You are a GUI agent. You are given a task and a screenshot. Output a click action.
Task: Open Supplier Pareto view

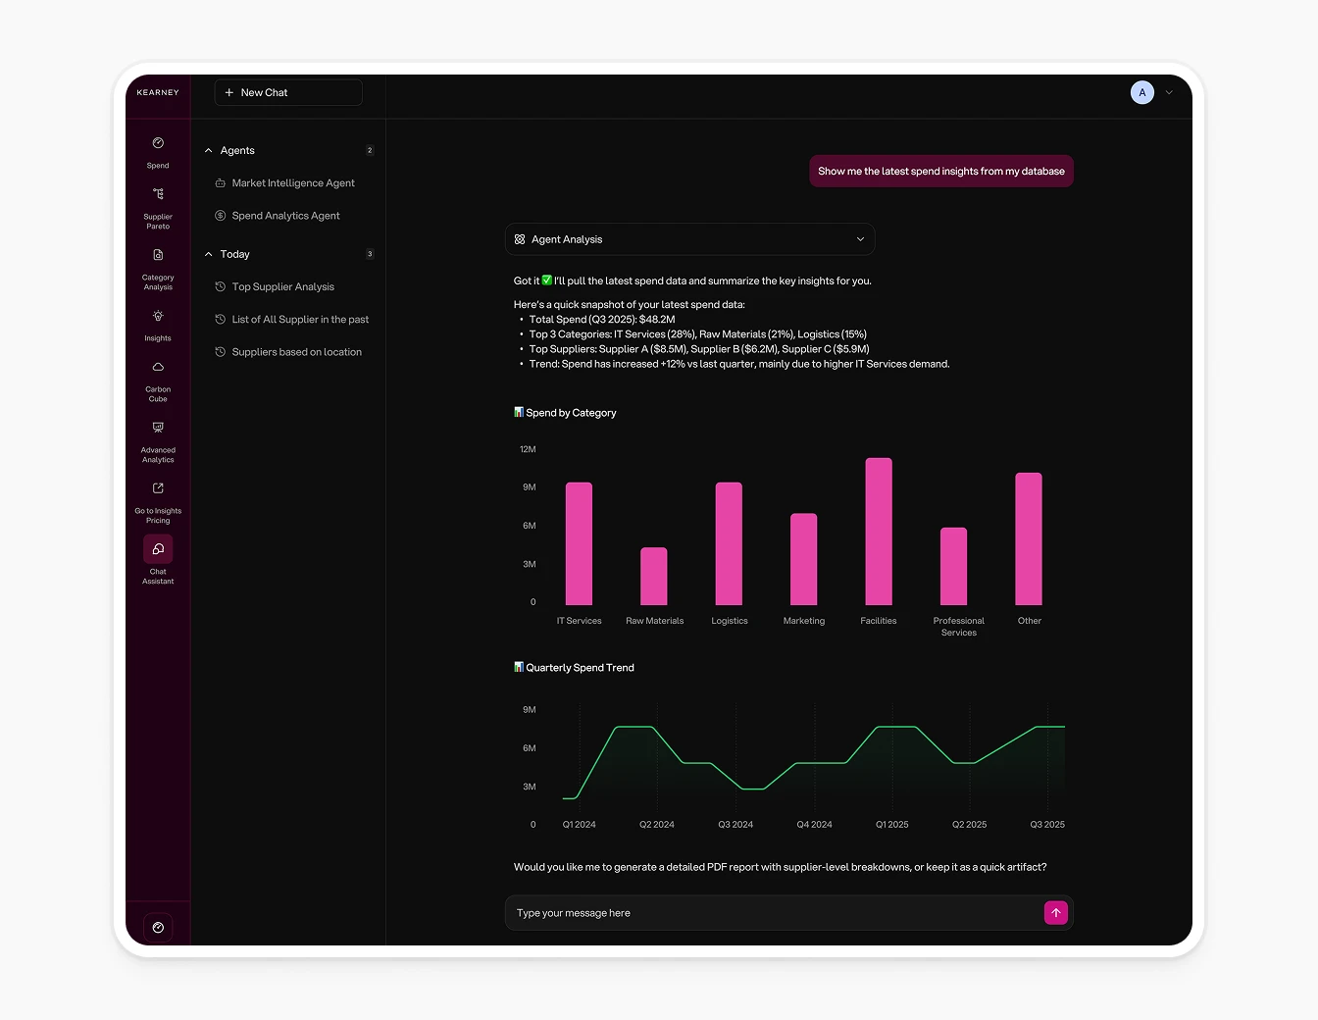158,195
